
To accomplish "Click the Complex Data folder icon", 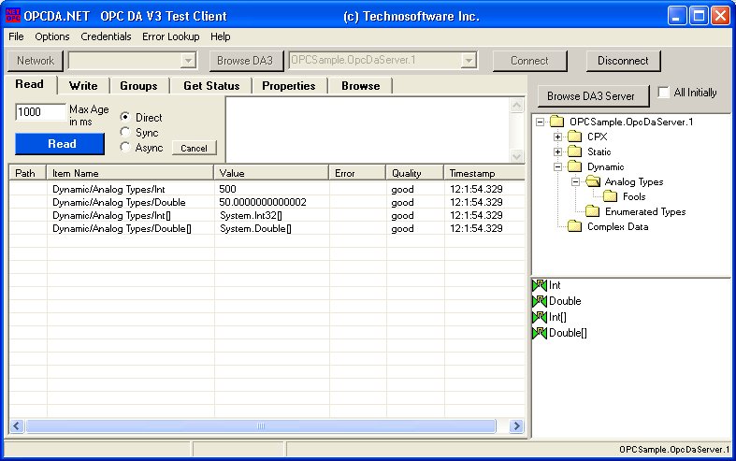I will pos(574,226).
